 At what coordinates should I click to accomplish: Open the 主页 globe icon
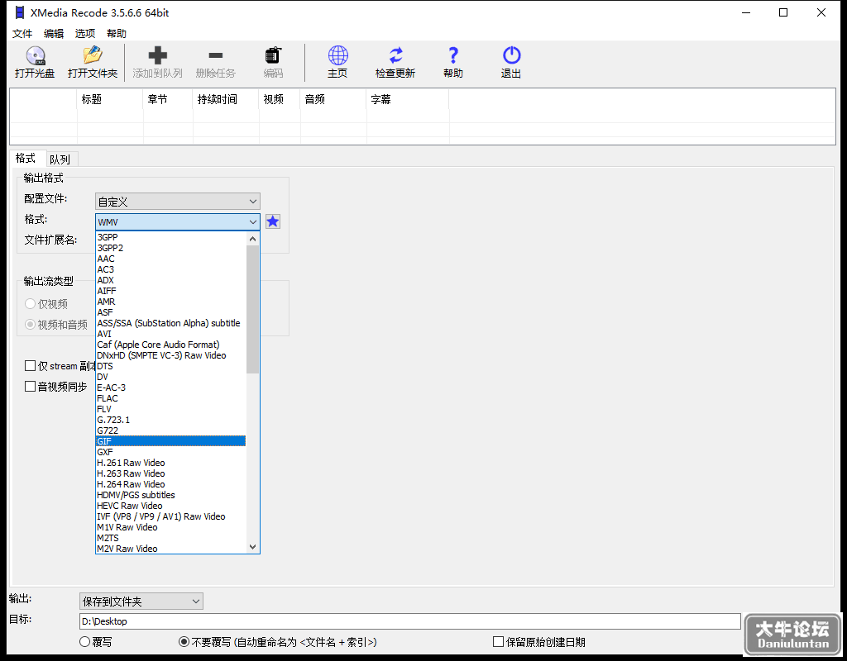(x=338, y=55)
